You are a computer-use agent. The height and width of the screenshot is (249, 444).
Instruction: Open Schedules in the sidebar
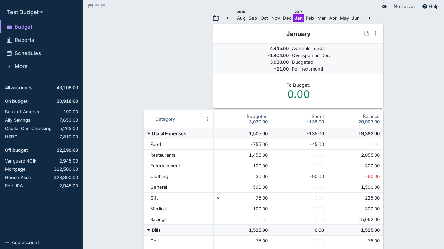tap(27, 53)
